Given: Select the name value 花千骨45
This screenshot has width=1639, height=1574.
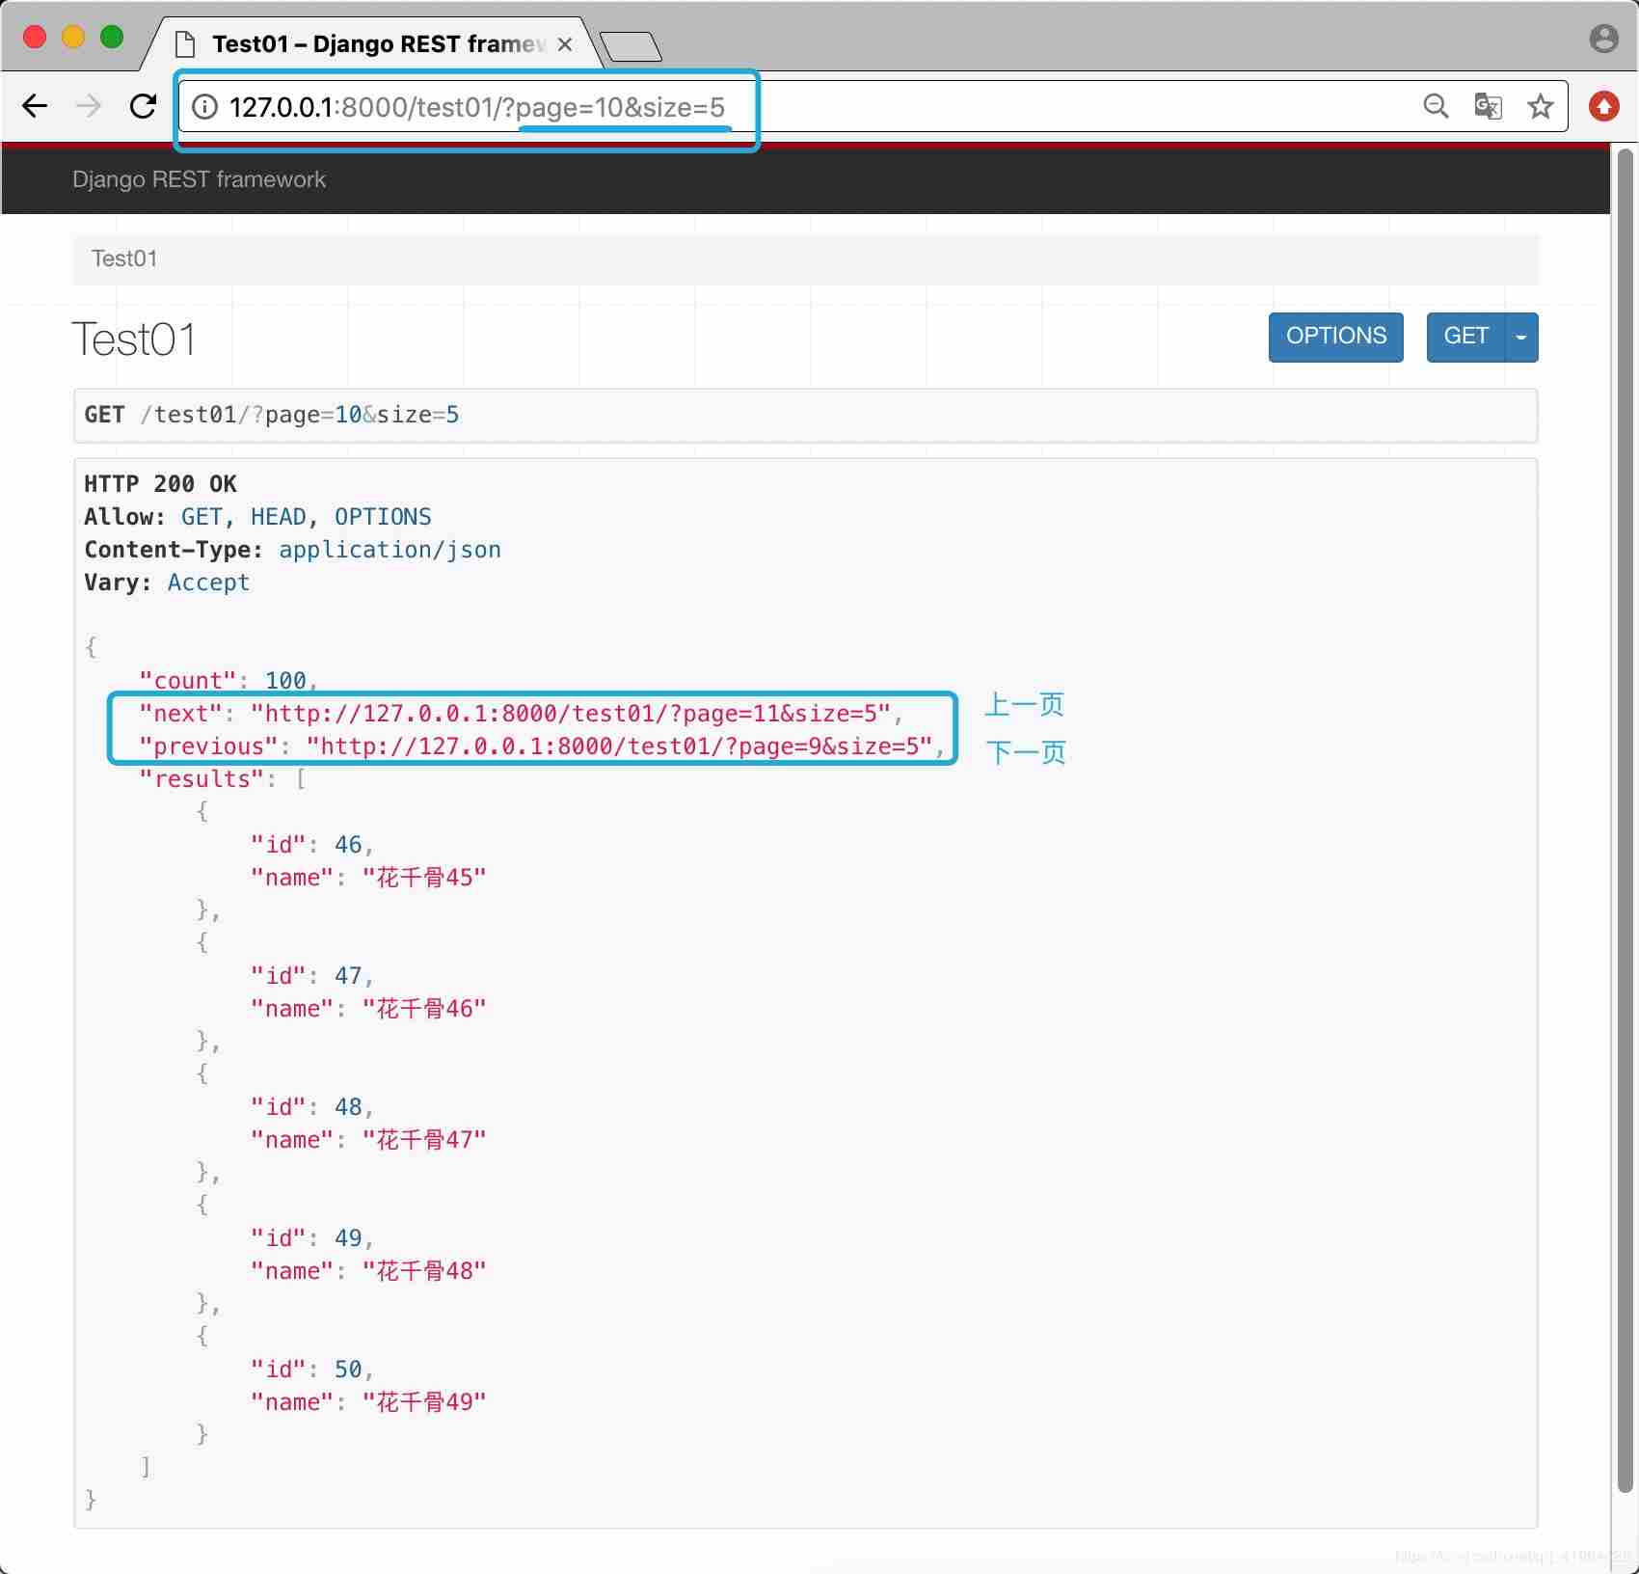Looking at the screenshot, I should click(424, 878).
